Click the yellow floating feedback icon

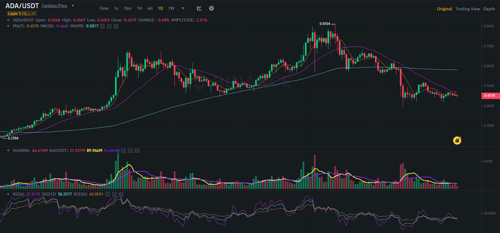coord(457,140)
